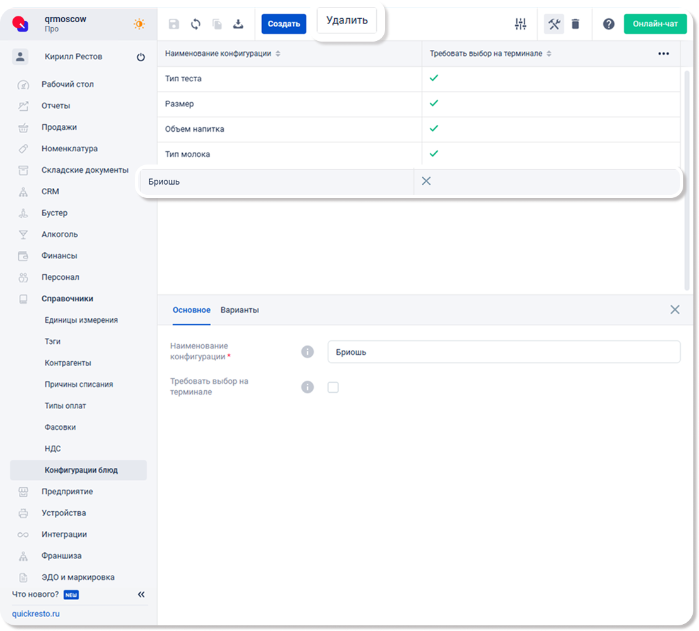Viewport: 699px width, 631px height.
Task: Click info icon beside Наименование конфигурации
Action: click(x=308, y=351)
